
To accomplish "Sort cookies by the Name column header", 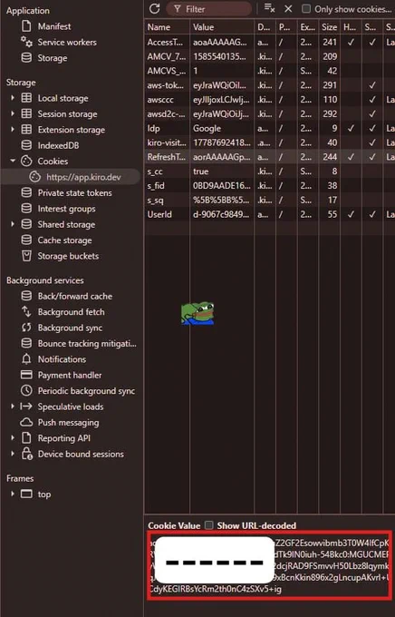I will (167, 27).
